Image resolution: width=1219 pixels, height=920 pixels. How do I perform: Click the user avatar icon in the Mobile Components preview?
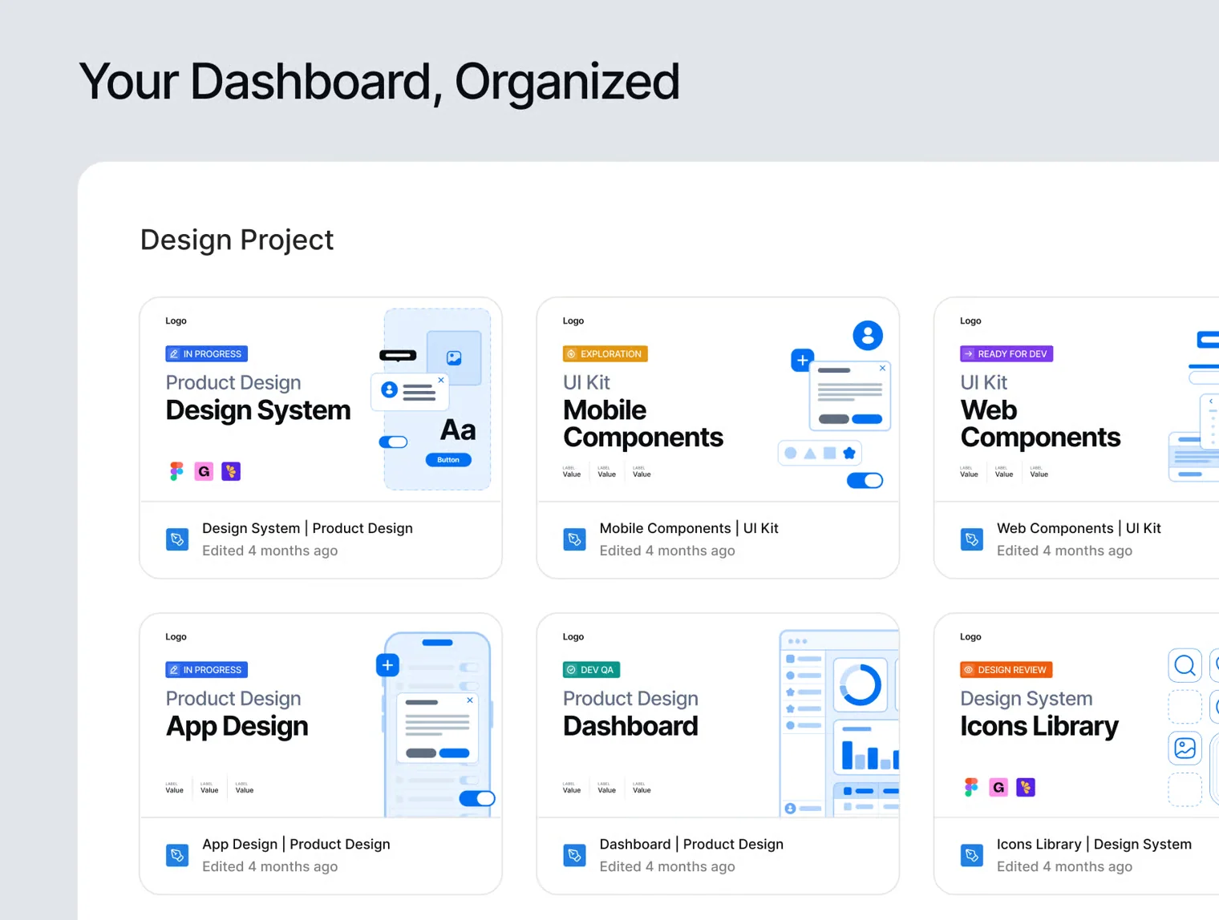pyautogui.click(x=868, y=335)
